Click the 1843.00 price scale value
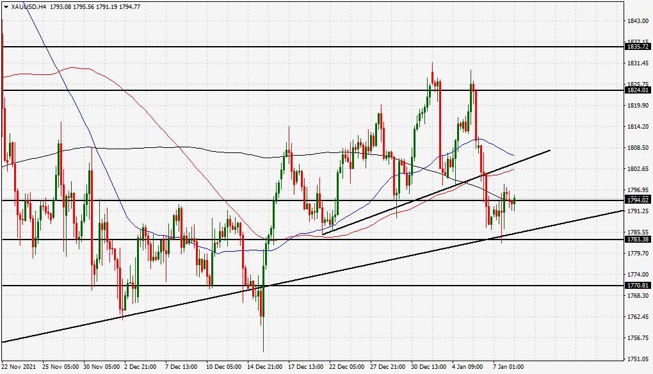 [638, 21]
